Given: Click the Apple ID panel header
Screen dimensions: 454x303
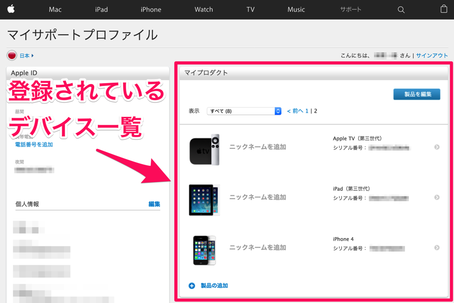Looking at the screenshot, I should (88, 73).
